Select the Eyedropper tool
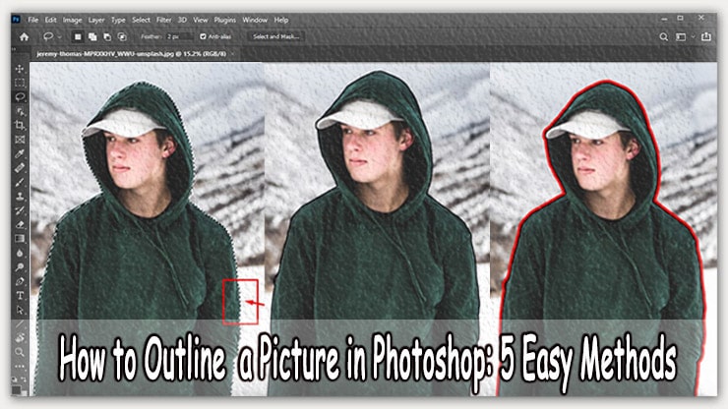 click(x=20, y=153)
